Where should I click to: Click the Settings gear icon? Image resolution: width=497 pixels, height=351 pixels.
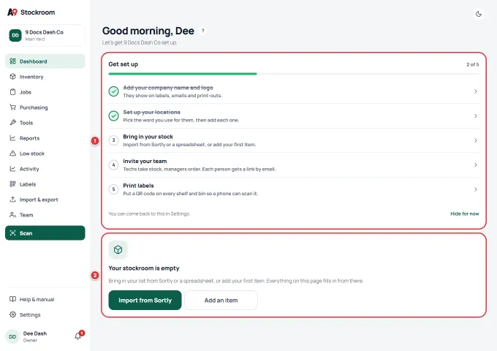click(x=12, y=314)
